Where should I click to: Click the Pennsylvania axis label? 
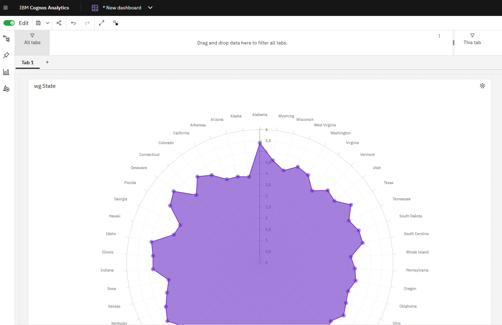tap(417, 270)
